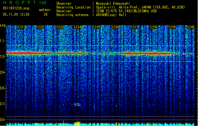Click the 1.1 kHz axis label
198x126 pixels.
tap(3, 41)
